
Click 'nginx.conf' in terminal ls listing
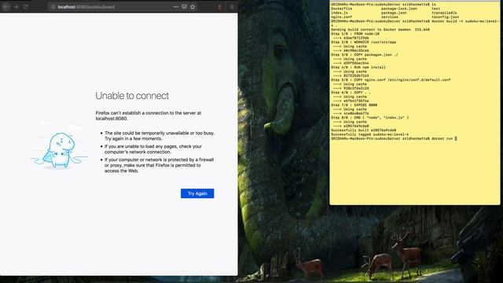(x=341, y=17)
